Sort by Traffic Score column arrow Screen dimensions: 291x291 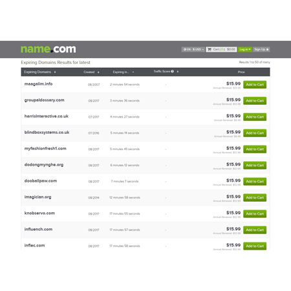178,72
